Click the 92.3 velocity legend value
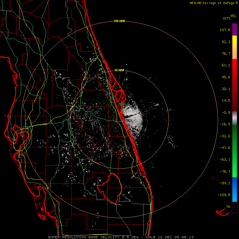Image resolution: width=239 pixels, height=239 pixels. tap(226, 42)
